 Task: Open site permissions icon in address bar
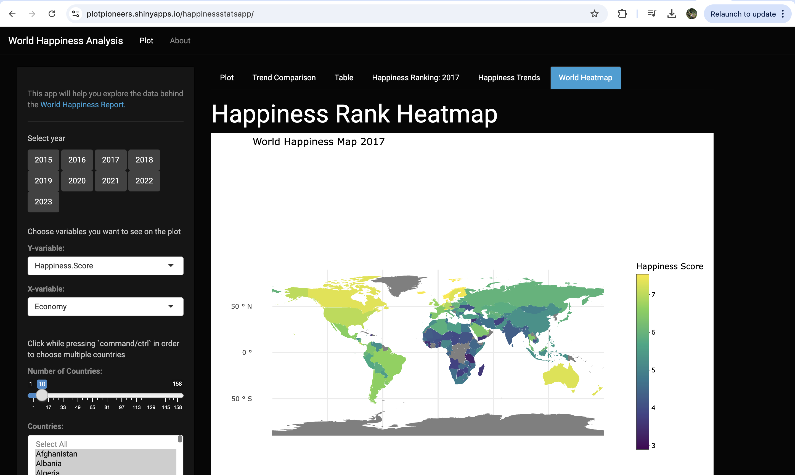click(x=76, y=14)
